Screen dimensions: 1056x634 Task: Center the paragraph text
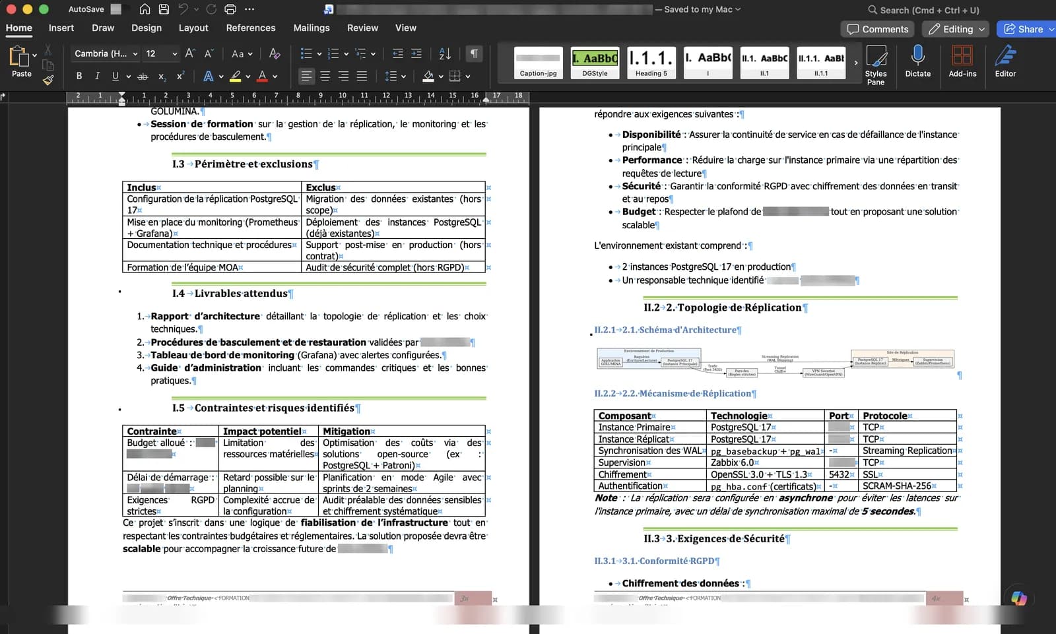(x=325, y=77)
